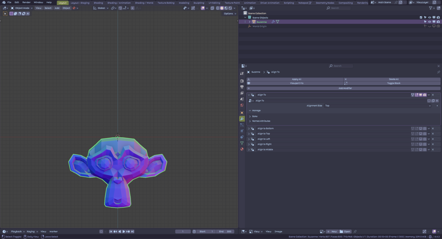Click the Toggle Stack button
Image resolution: width=442 pixels, height=239 pixels.
(x=392, y=83)
